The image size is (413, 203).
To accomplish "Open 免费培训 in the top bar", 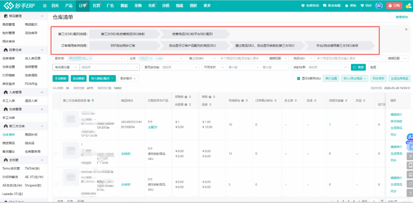I will 310,6.
